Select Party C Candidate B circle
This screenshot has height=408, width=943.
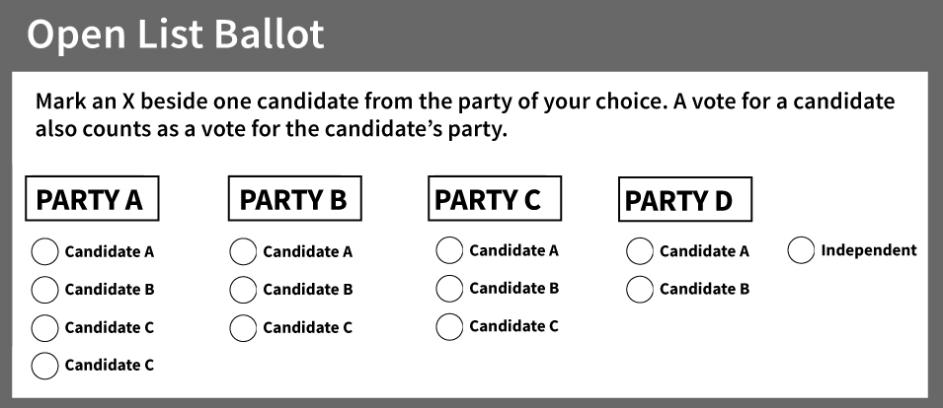click(x=449, y=289)
